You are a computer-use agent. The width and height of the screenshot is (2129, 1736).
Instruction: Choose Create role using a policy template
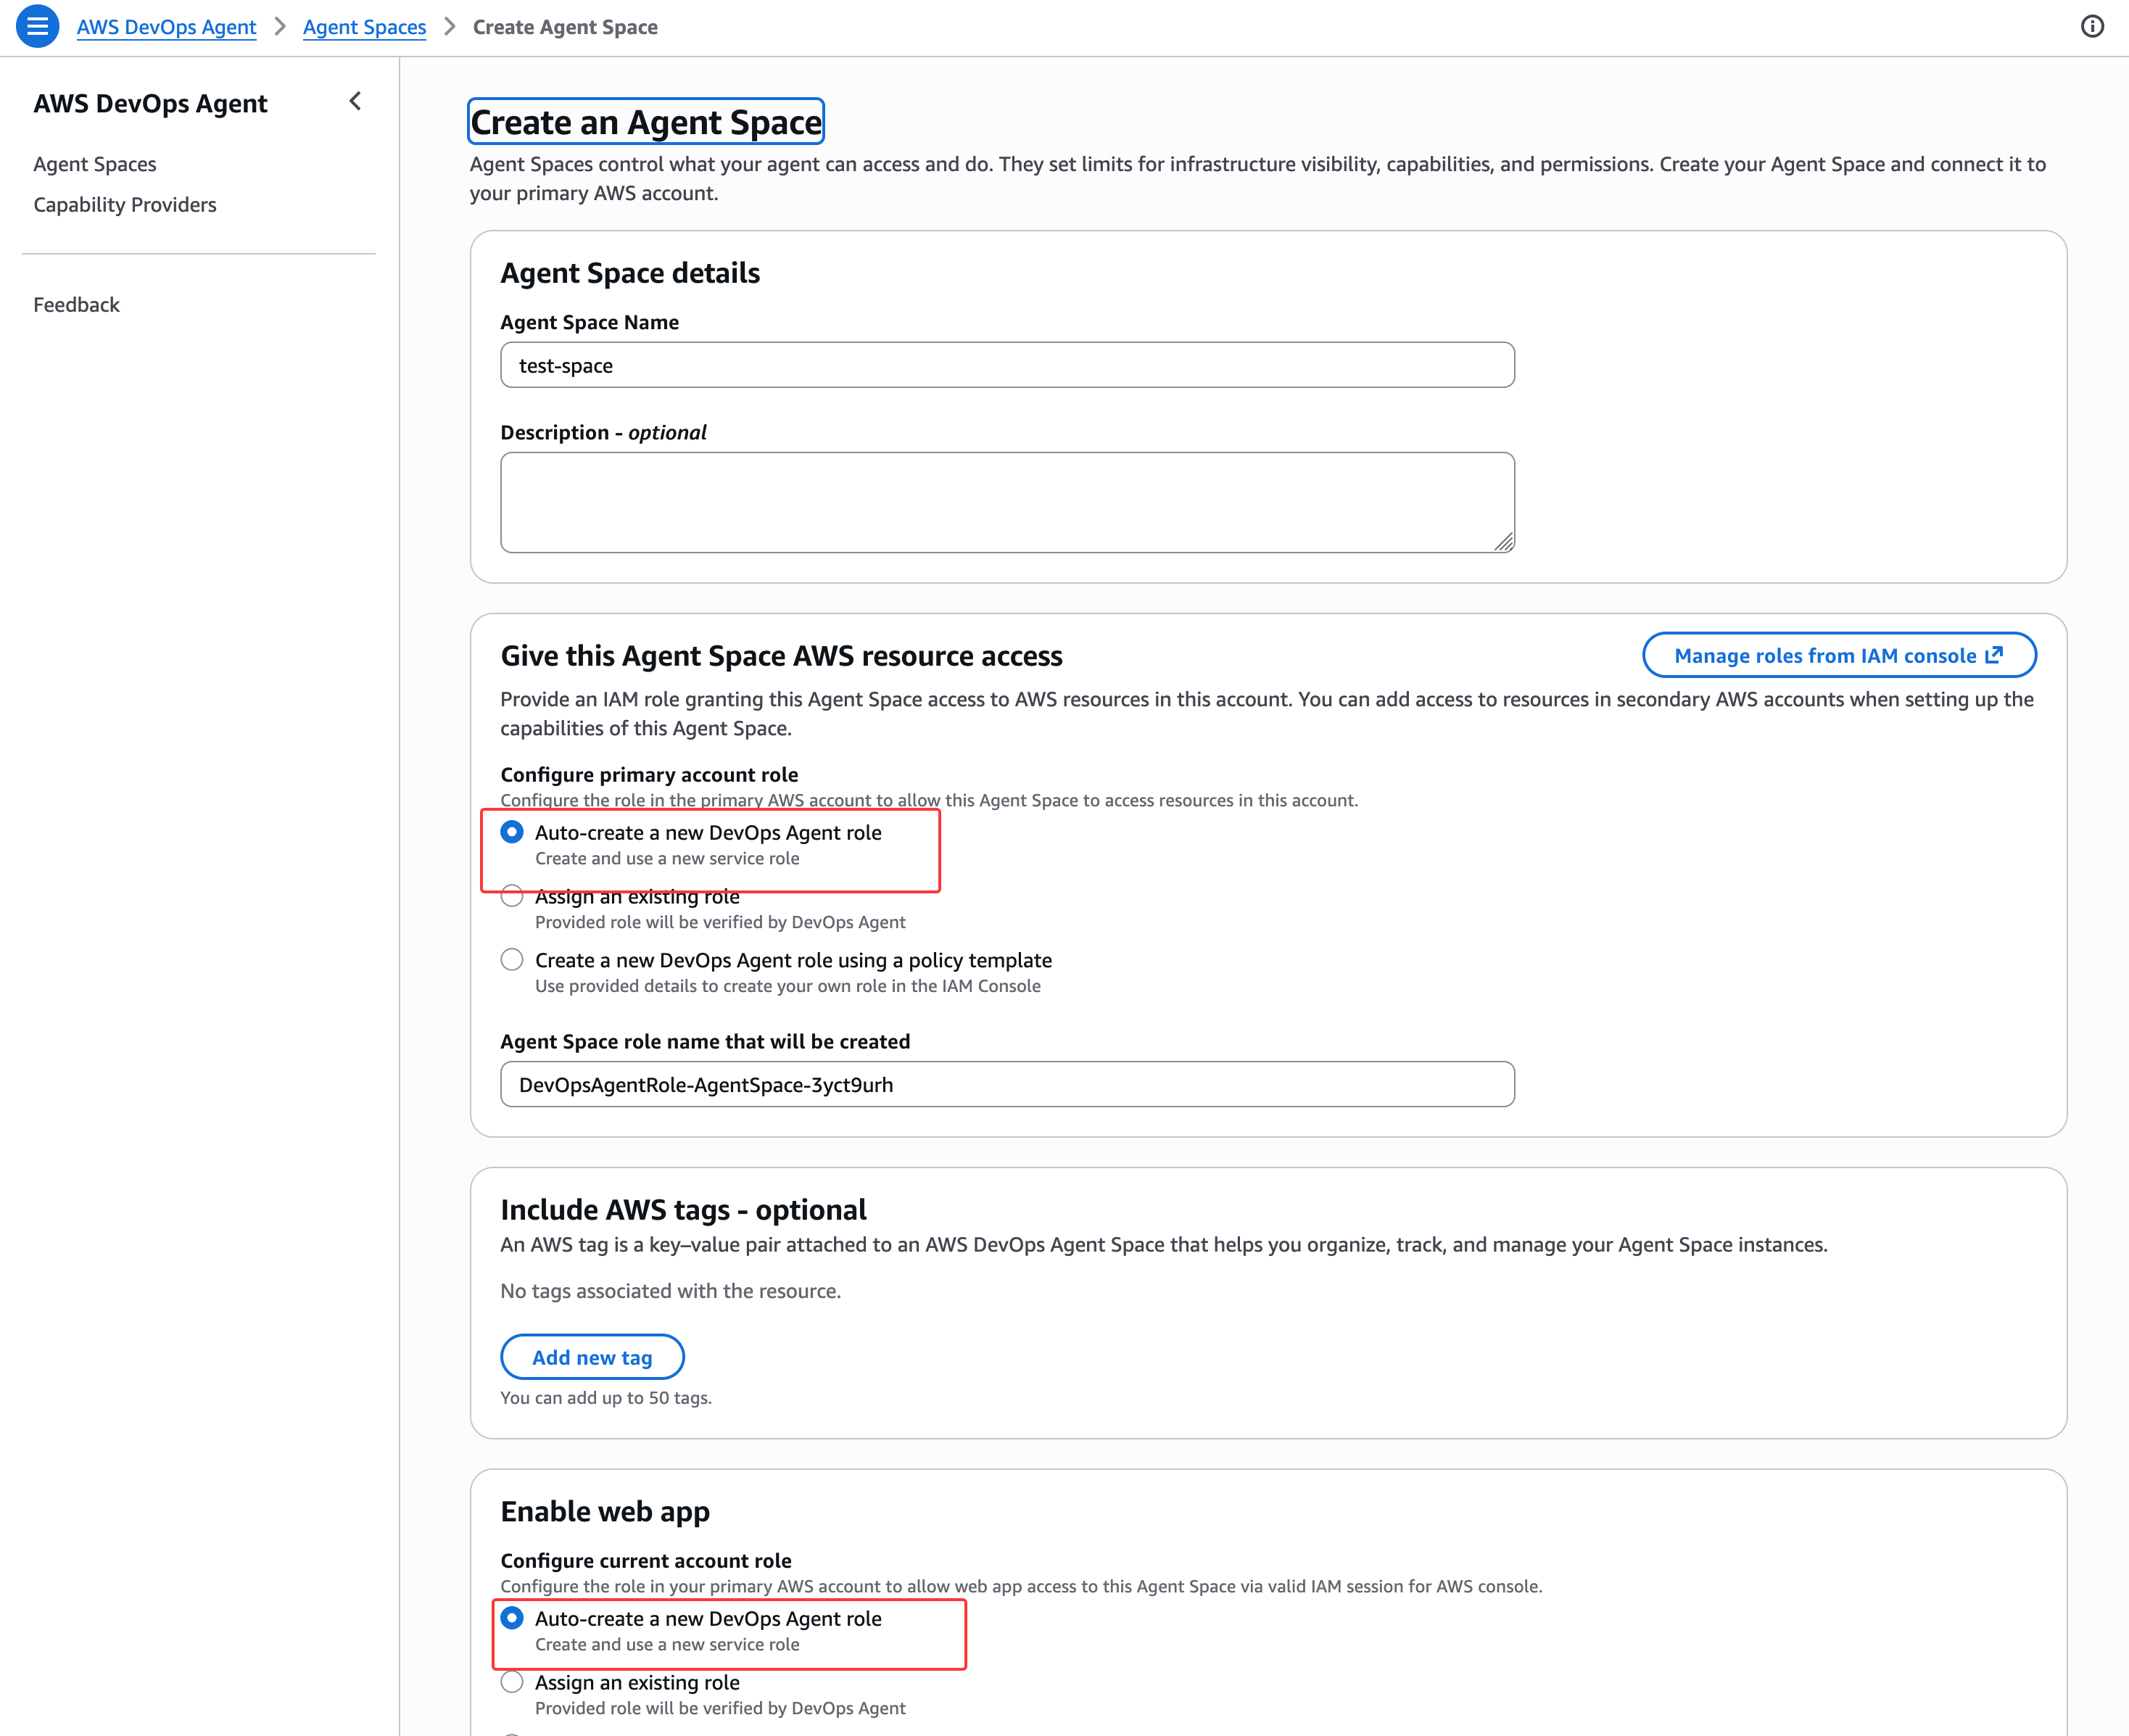coord(512,960)
